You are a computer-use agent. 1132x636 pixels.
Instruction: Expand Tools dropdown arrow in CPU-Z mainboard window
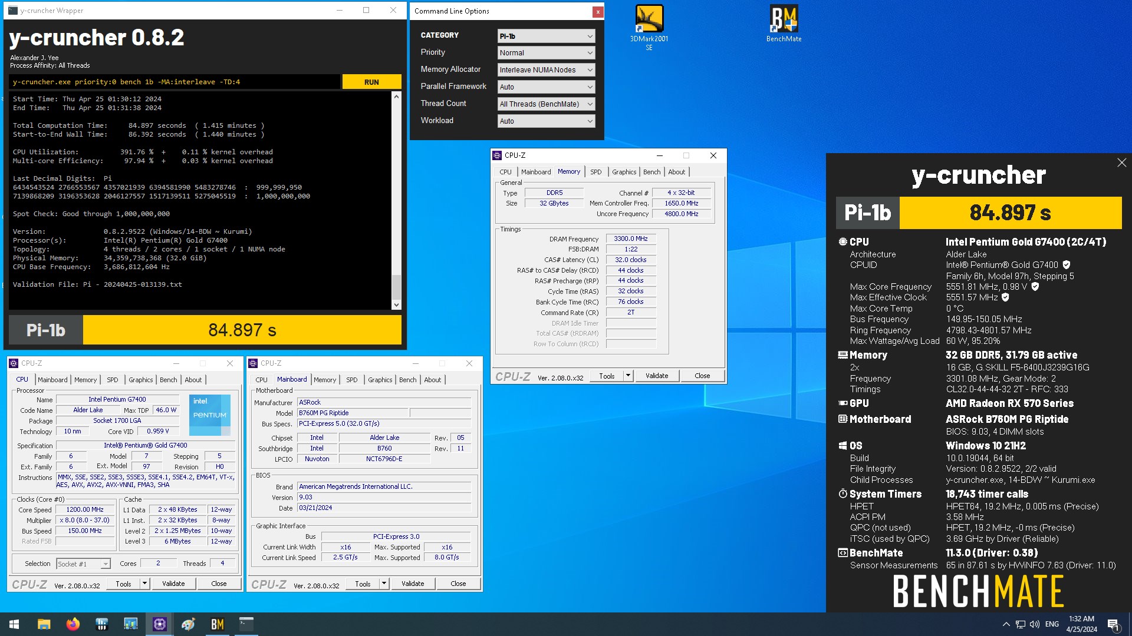point(384,584)
